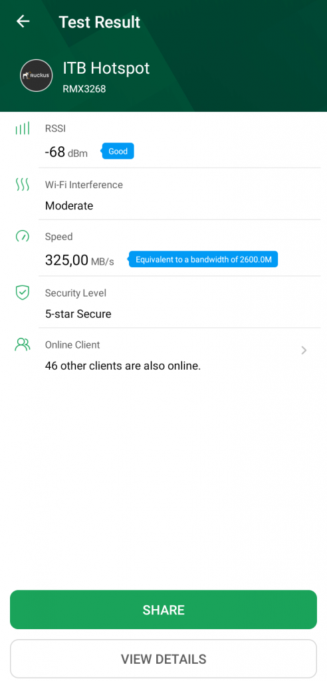Select the ITB Hotspot network name
Viewport: 327px width, 681px height.
click(x=106, y=68)
